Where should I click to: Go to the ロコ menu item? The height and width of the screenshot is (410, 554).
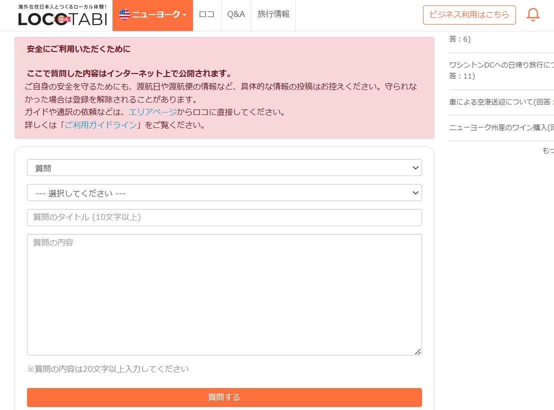(x=206, y=14)
